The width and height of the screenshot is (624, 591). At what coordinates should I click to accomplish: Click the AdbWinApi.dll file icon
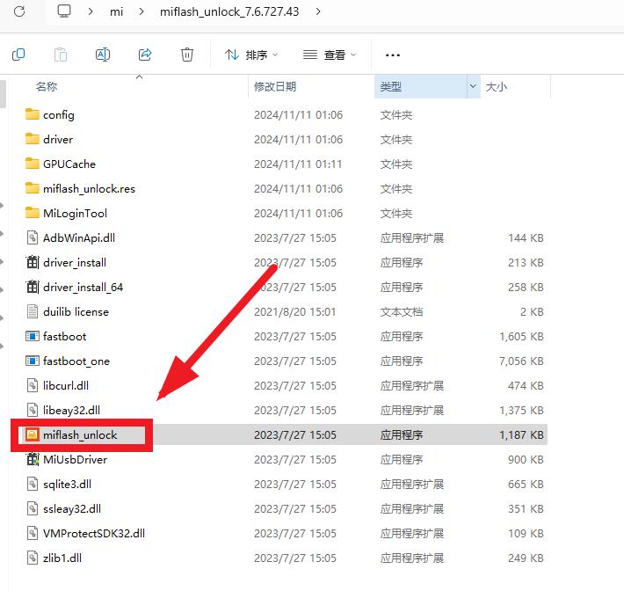tap(33, 237)
